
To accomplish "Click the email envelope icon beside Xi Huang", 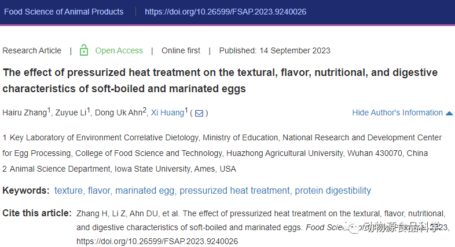I will pyautogui.click(x=199, y=113).
